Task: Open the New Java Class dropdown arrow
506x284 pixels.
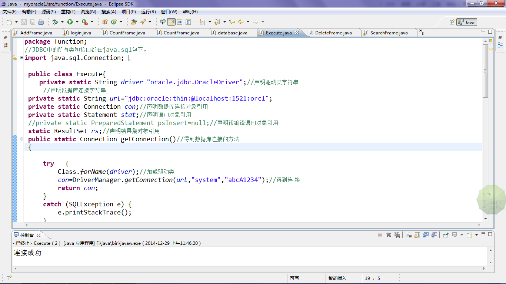Action: pos(121,22)
